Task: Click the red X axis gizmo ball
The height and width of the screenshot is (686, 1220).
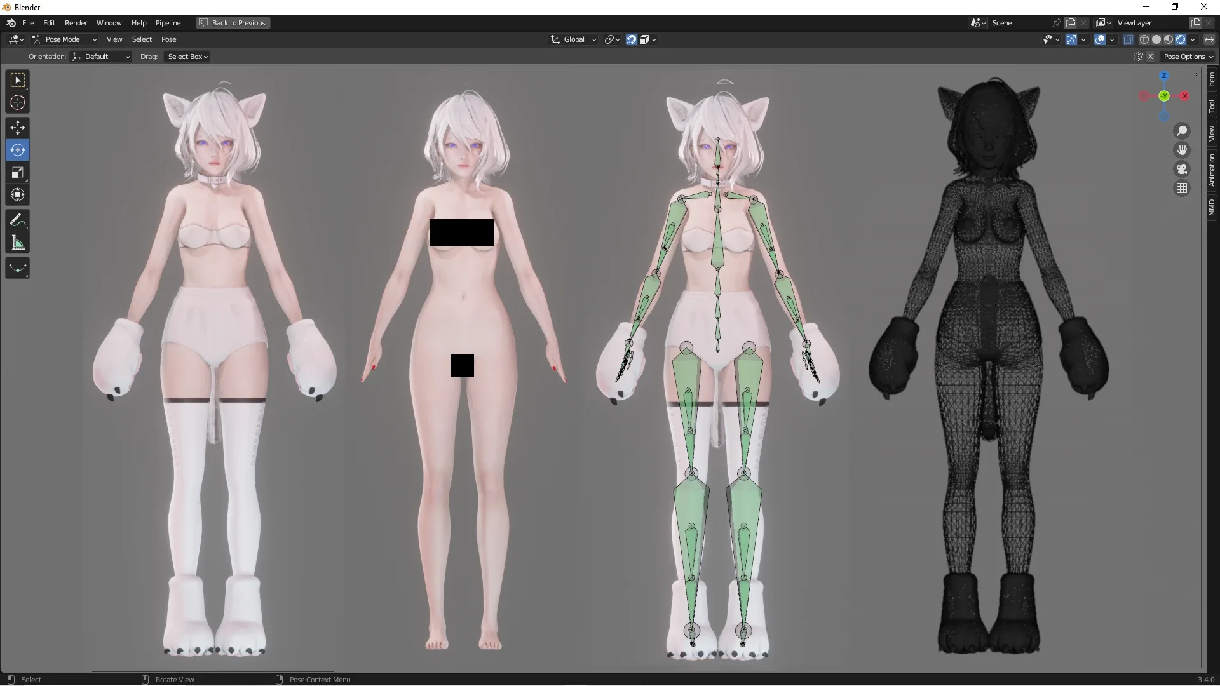Action: (x=1184, y=96)
